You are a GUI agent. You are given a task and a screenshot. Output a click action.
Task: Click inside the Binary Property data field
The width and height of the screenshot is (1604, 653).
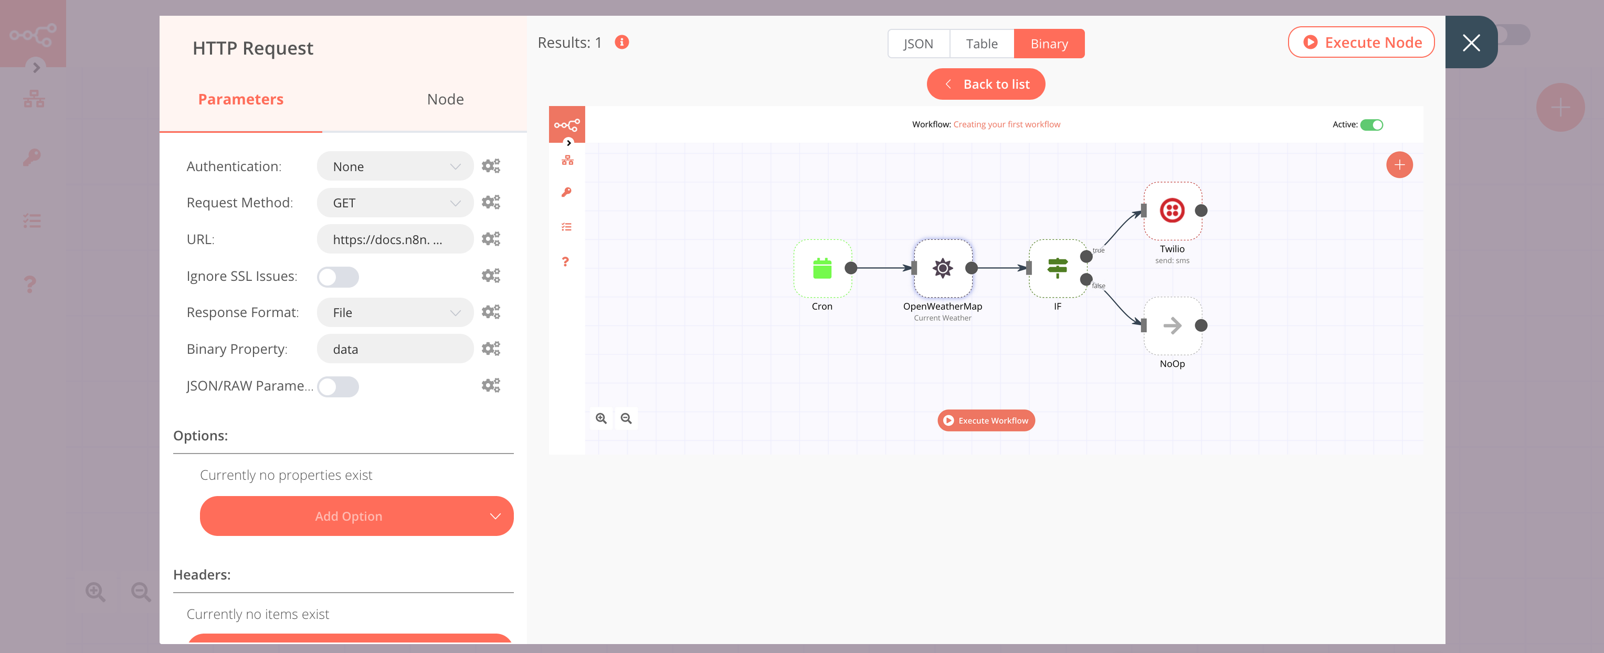point(395,349)
